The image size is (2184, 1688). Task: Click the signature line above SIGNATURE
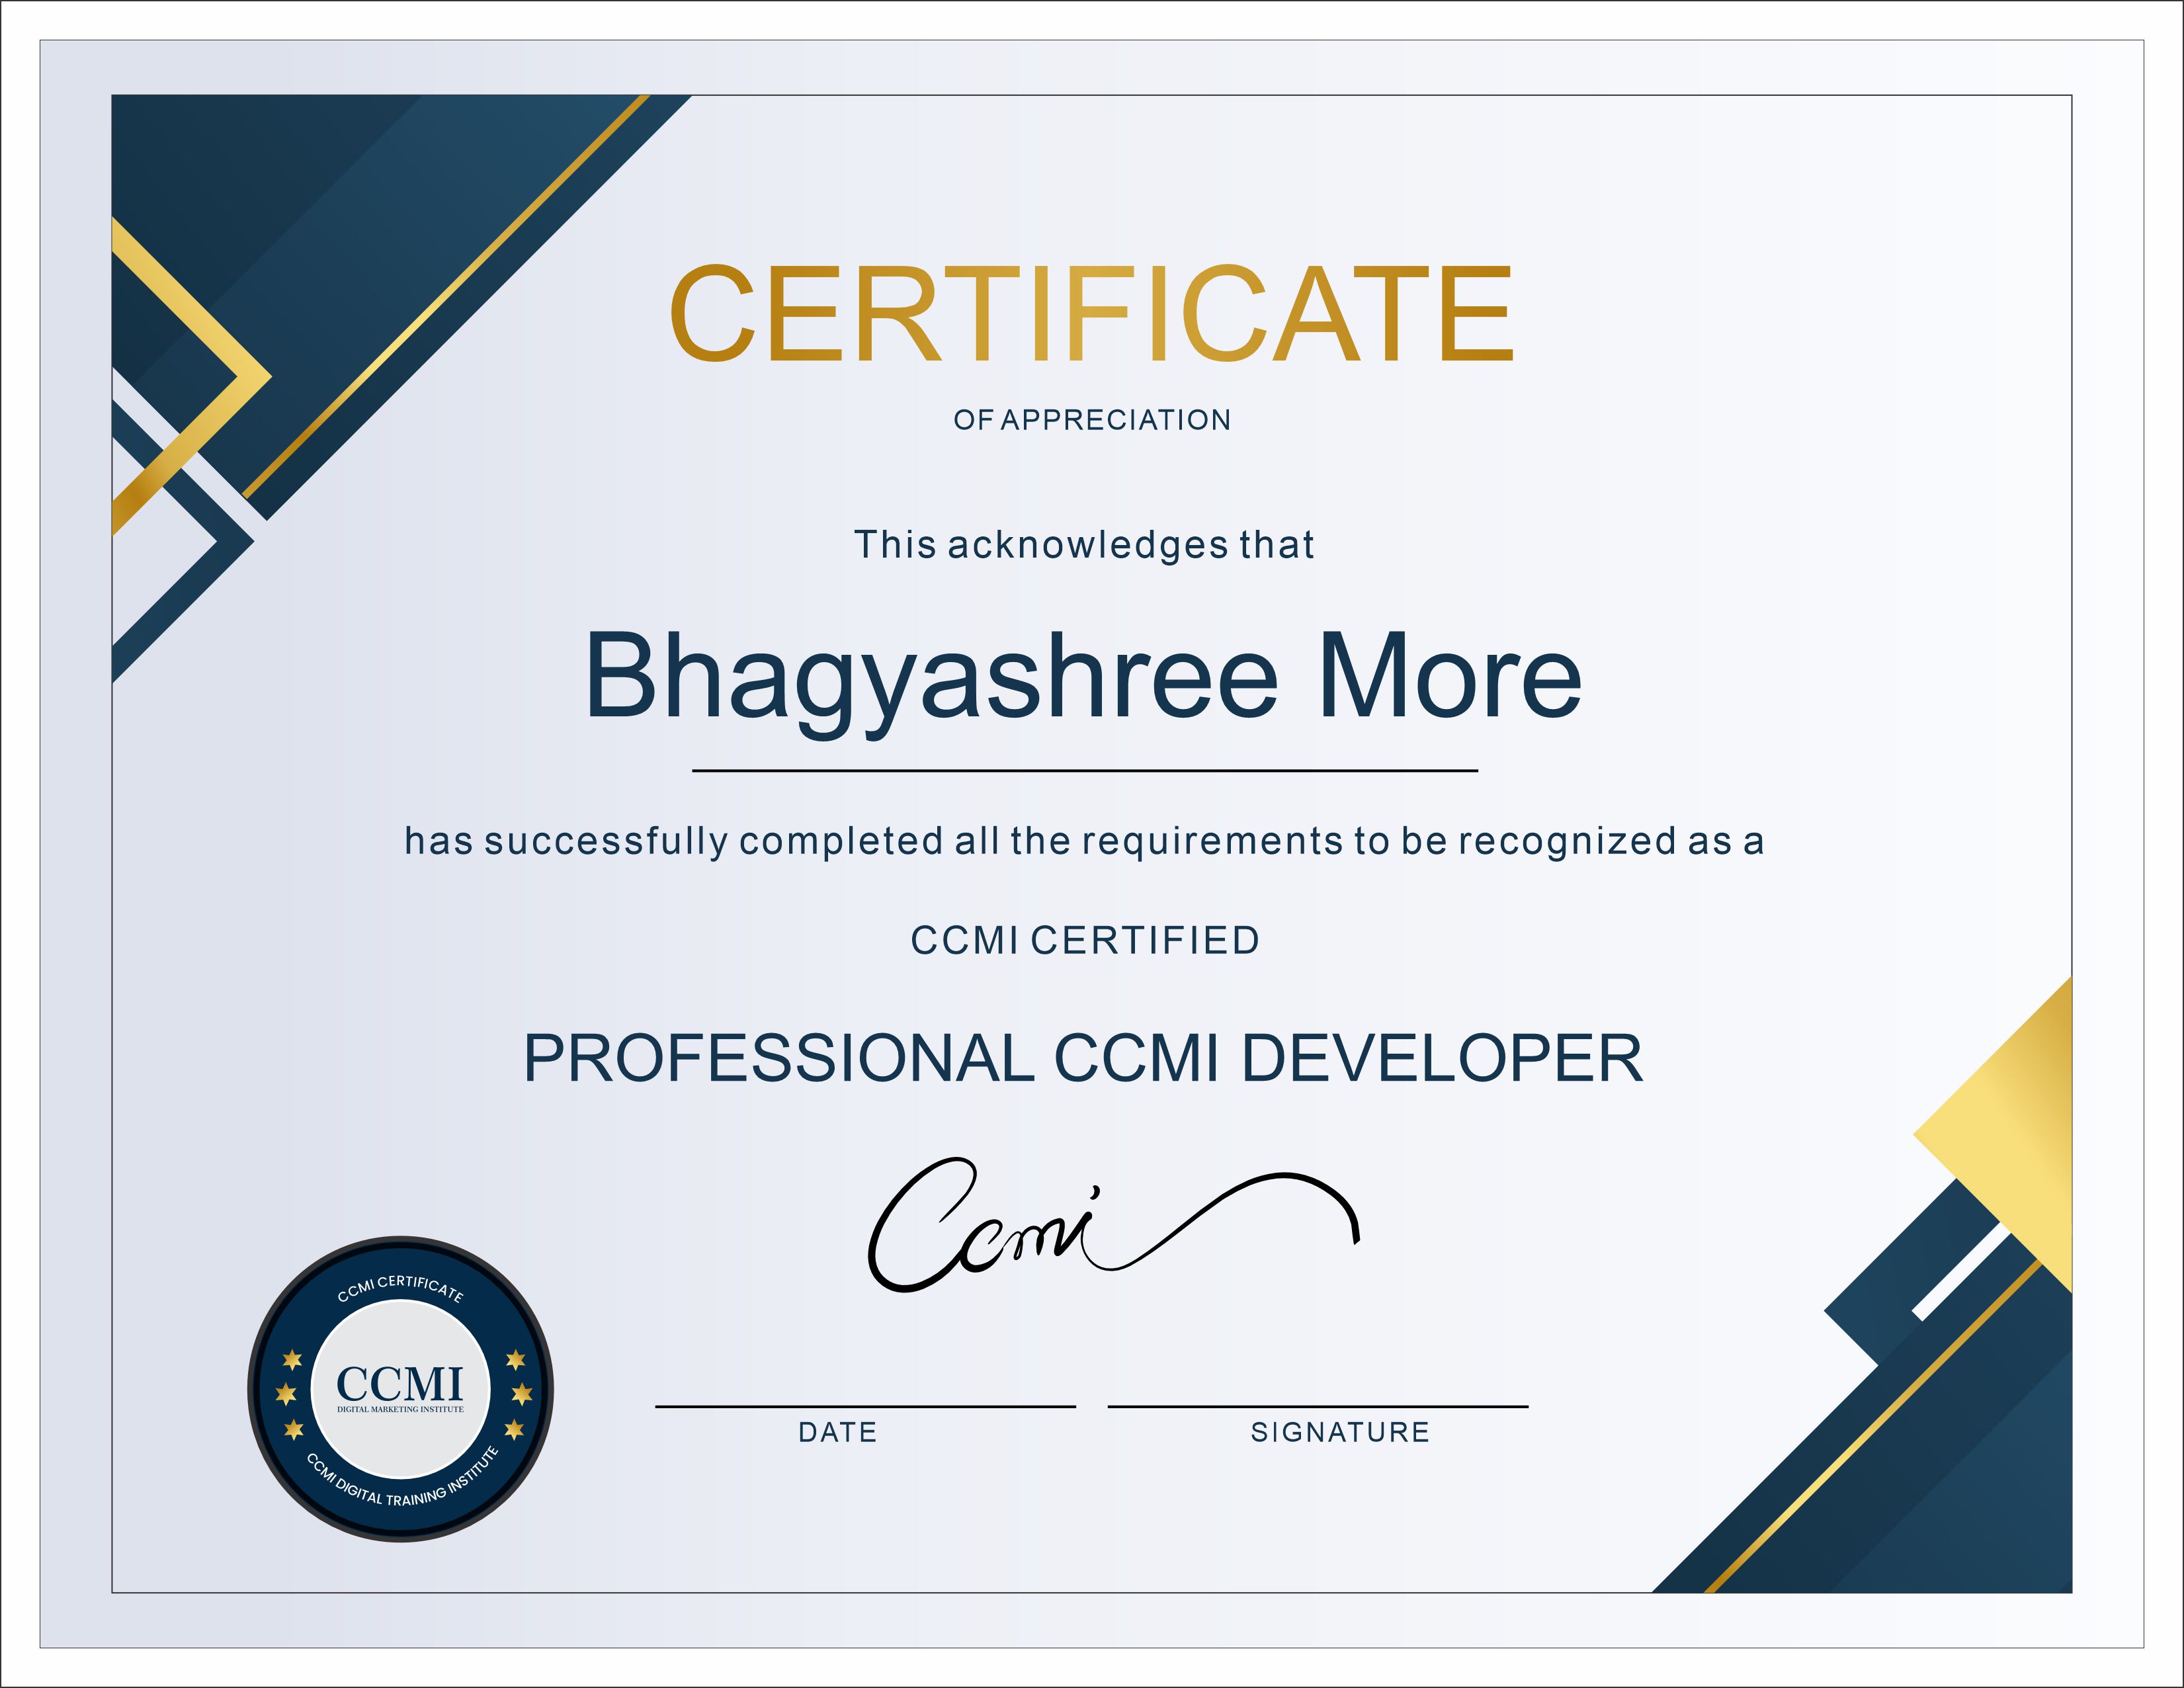[1317, 1406]
